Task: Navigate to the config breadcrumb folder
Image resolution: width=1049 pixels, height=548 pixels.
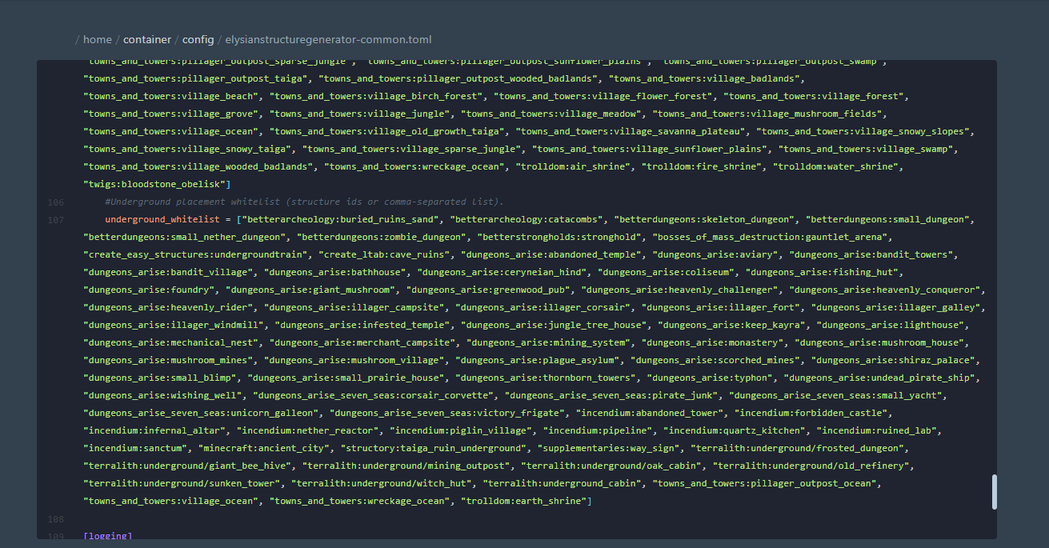Action: click(198, 39)
